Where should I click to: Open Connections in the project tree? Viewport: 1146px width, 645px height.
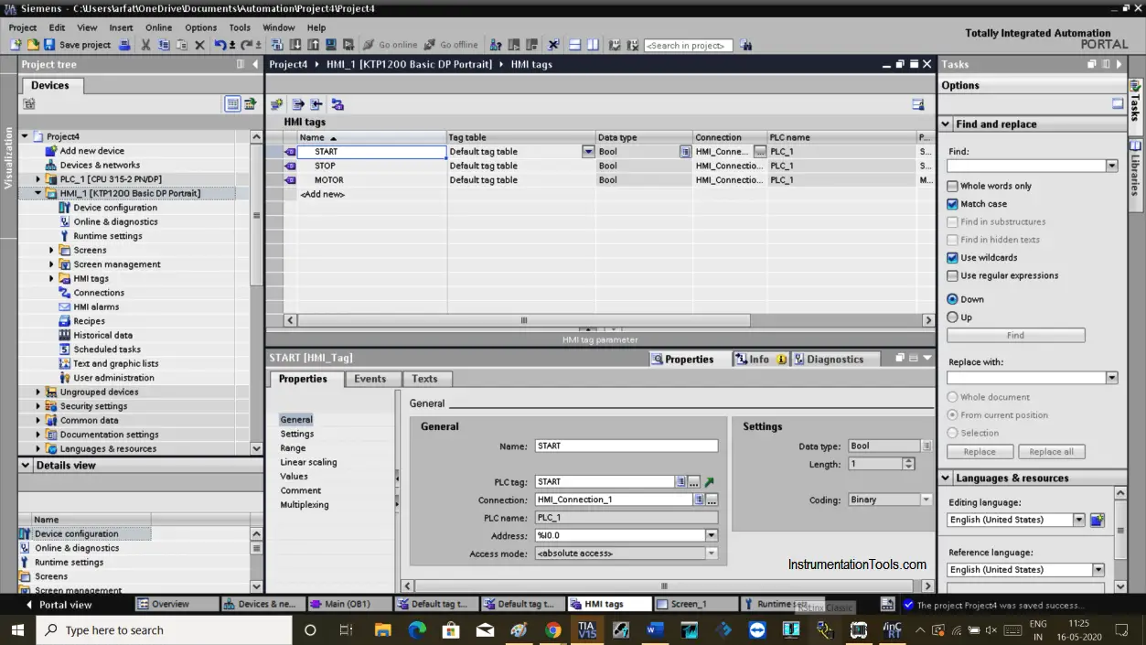pyautogui.click(x=99, y=293)
